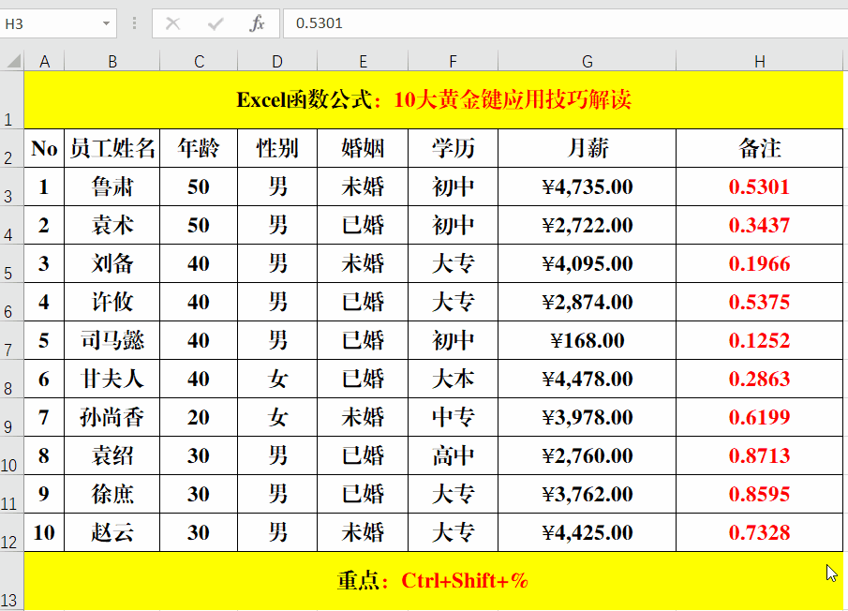Click the Name Box showing H3
The width and height of the screenshot is (848, 611).
(x=58, y=23)
